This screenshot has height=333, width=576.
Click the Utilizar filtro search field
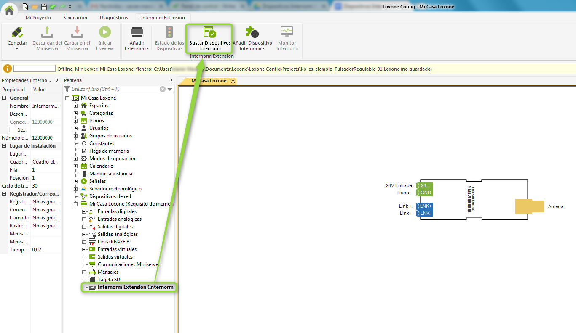[x=114, y=89]
